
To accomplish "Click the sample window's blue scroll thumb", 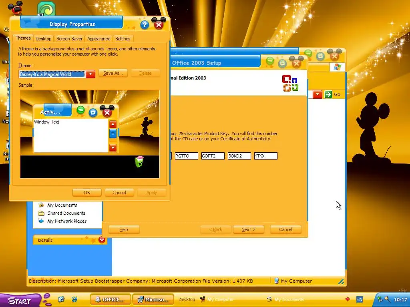I will tap(113, 134).
